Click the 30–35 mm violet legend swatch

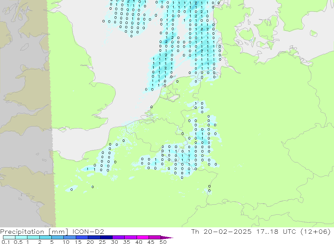pos(119,237)
